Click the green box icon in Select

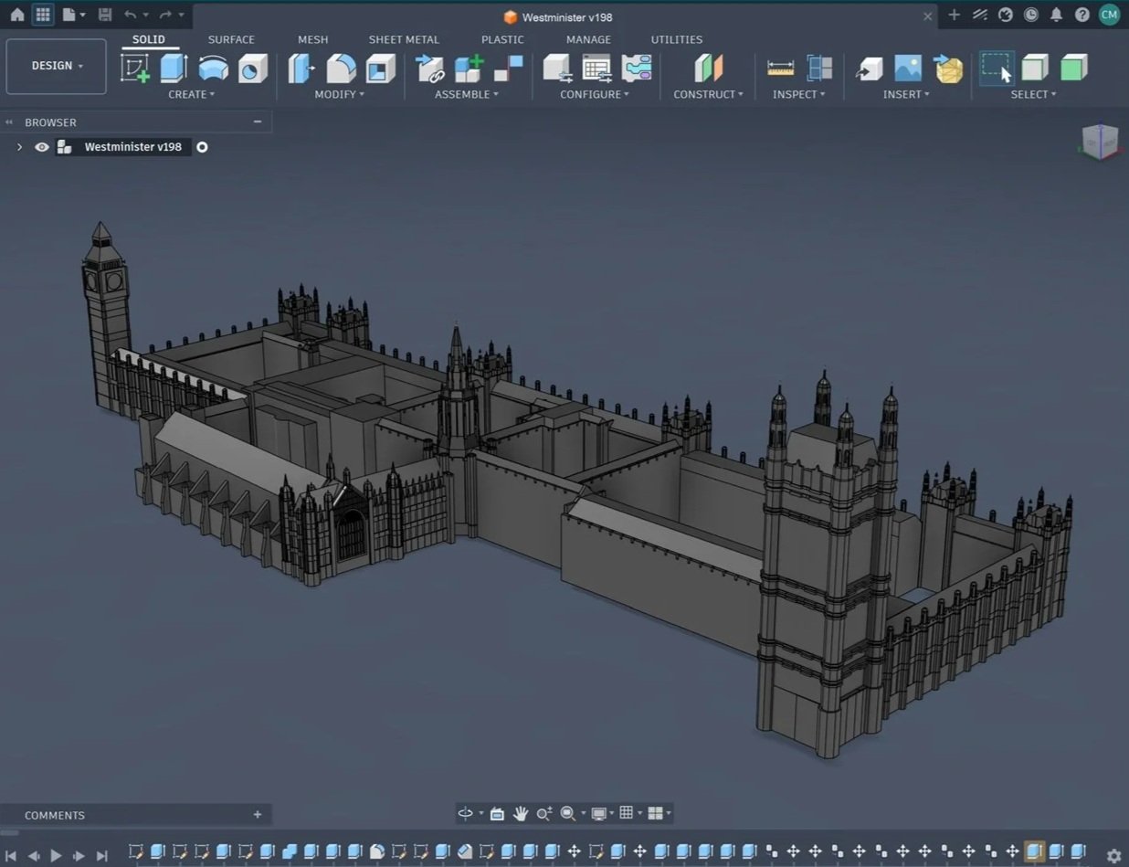point(1074,69)
